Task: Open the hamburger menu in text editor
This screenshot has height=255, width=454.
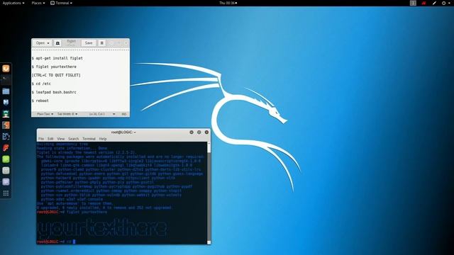Action: click(x=102, y=43)
